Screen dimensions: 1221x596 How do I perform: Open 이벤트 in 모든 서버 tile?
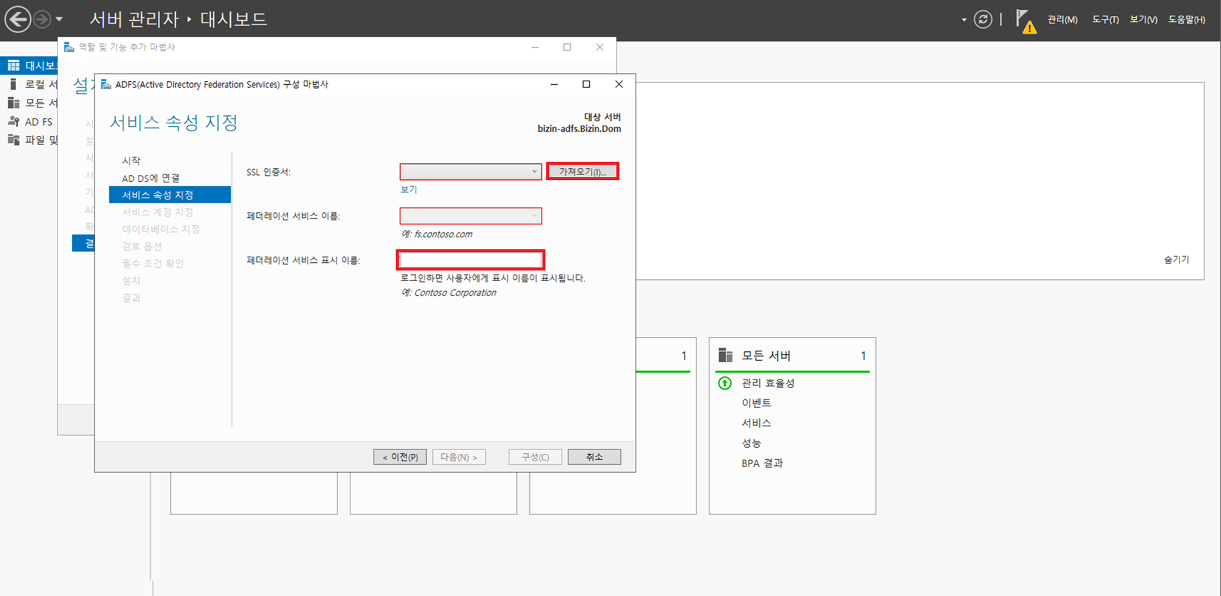756,403
